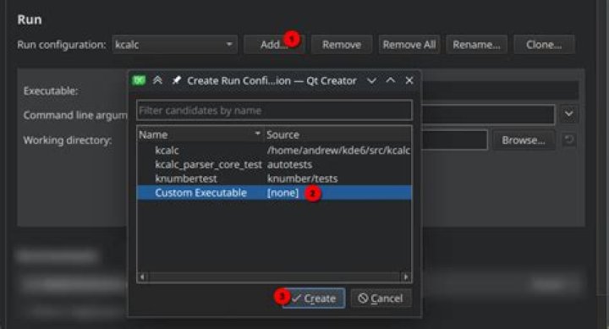Image resolution: width=609 pixels, height=329 pixels.
Task: Click the left arrow of horizontal scrollbar
Action: click(142, 277)
